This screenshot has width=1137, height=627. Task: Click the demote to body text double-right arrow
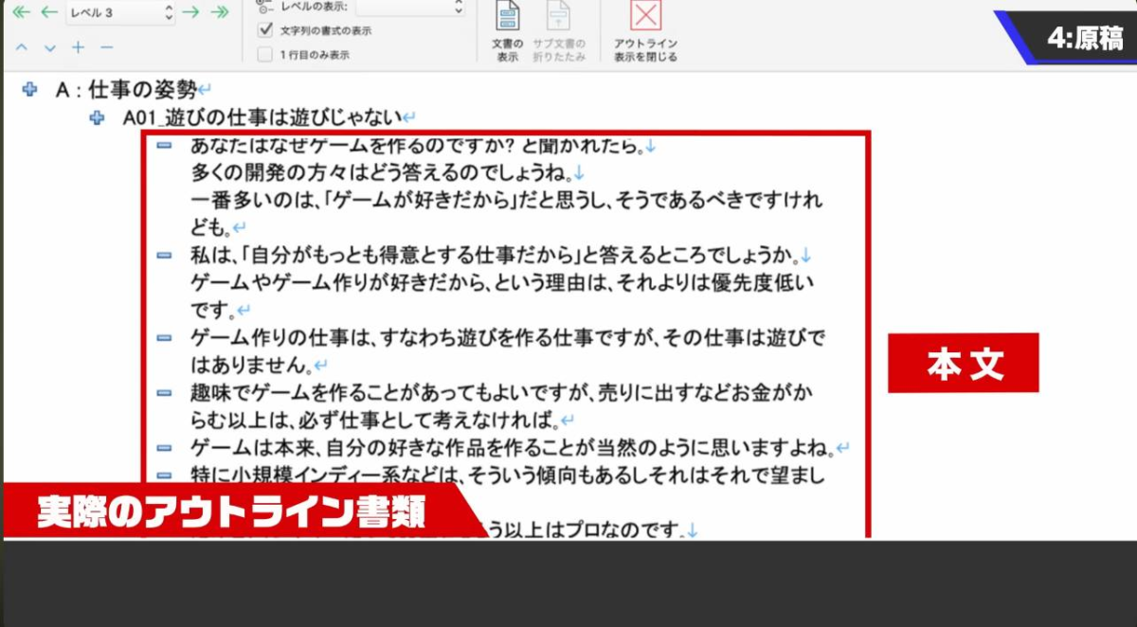pyautogui.click(x=219, y=12)
